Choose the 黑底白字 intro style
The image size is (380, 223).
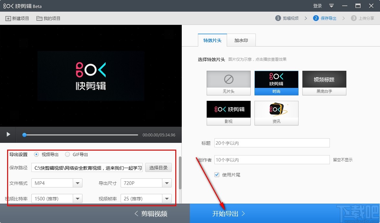pos(324,83)
